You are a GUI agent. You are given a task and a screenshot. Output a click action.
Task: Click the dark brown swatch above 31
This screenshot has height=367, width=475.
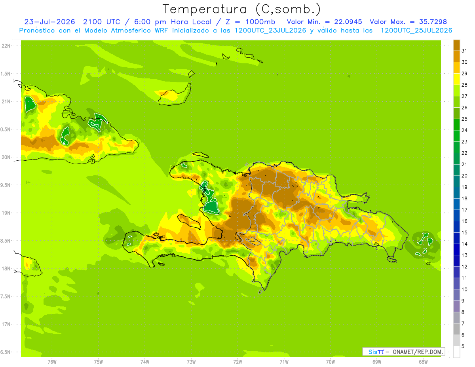tap(456, 45)
